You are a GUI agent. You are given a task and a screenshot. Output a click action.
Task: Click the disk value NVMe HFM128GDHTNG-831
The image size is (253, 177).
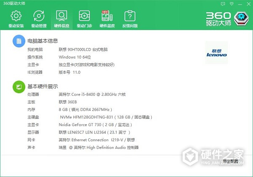point(106,117)
